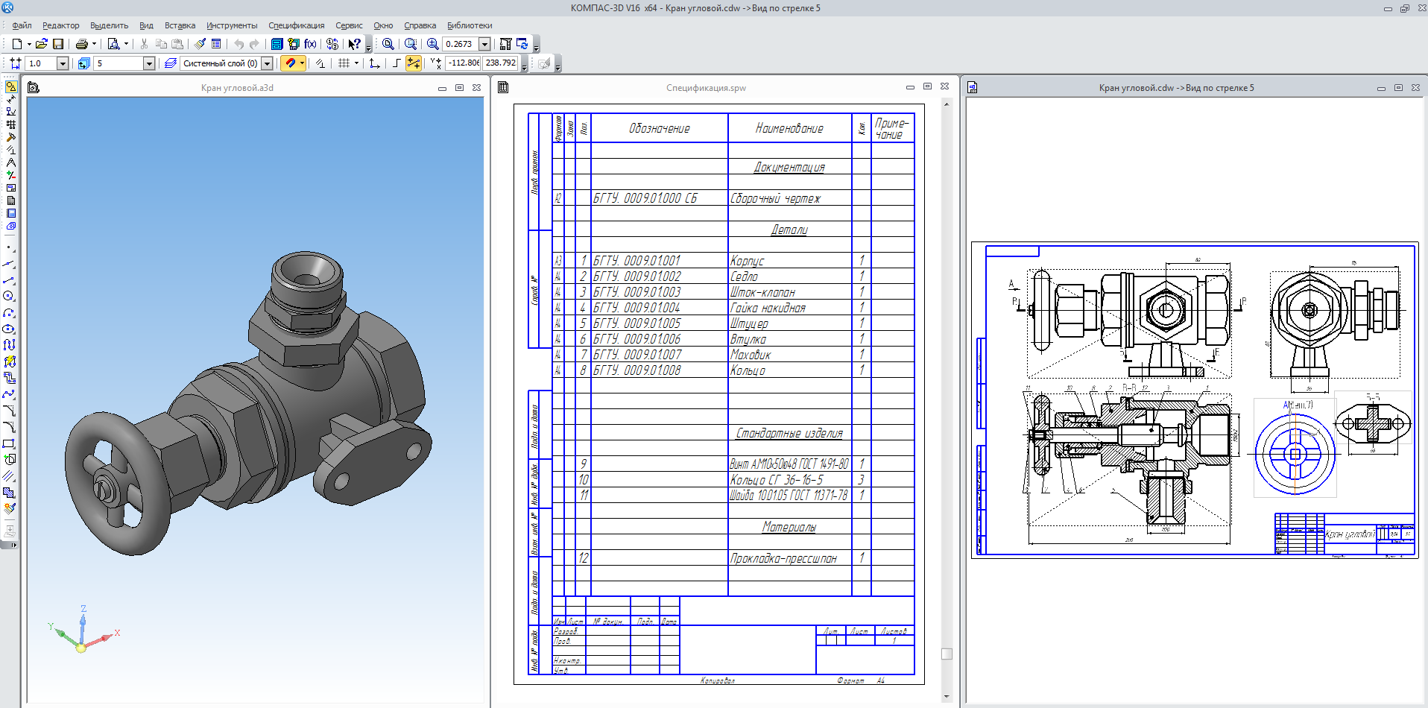Select the Rectangle tool in the left toolbar
Screen dimensions: 1428x708
click(9, 443)
